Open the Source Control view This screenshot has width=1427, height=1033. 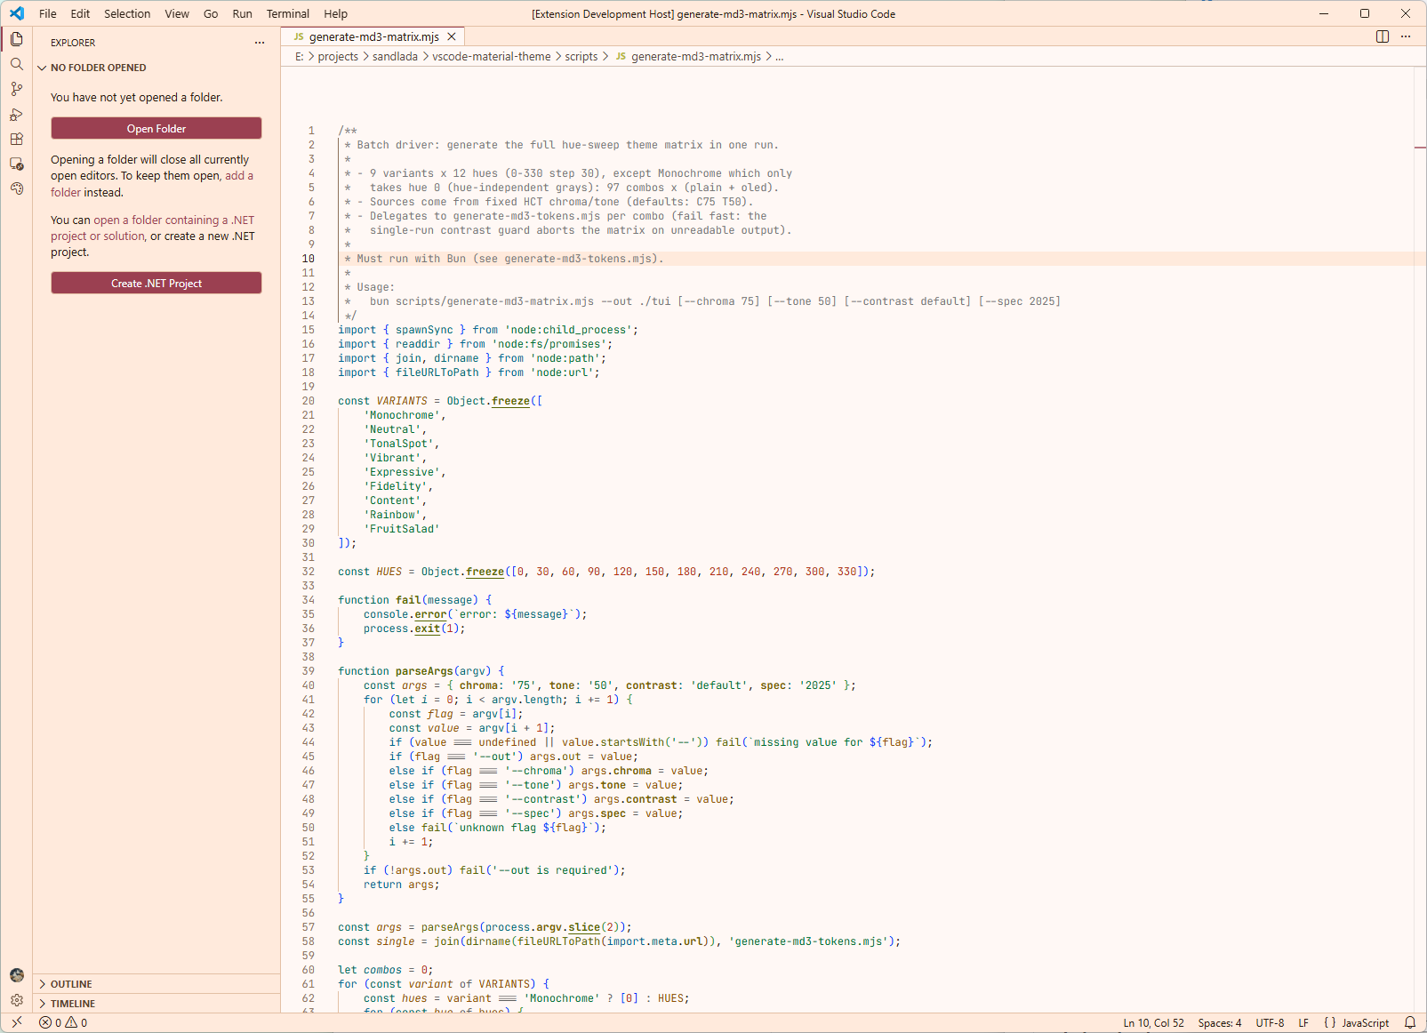click(16, 89)
